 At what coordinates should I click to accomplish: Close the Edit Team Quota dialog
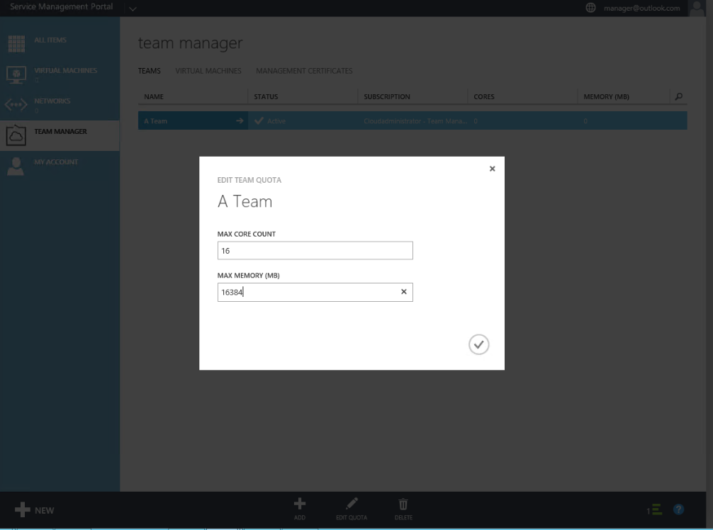click(x=493, y=169)
